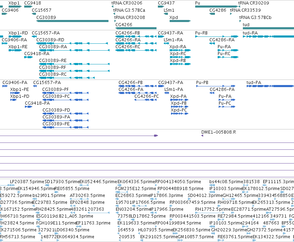This screenshot has height=242, width=294.
Task: Select the CG4266-RA transcript glyph
Action: pyautogui.click(x=136, y=43)
